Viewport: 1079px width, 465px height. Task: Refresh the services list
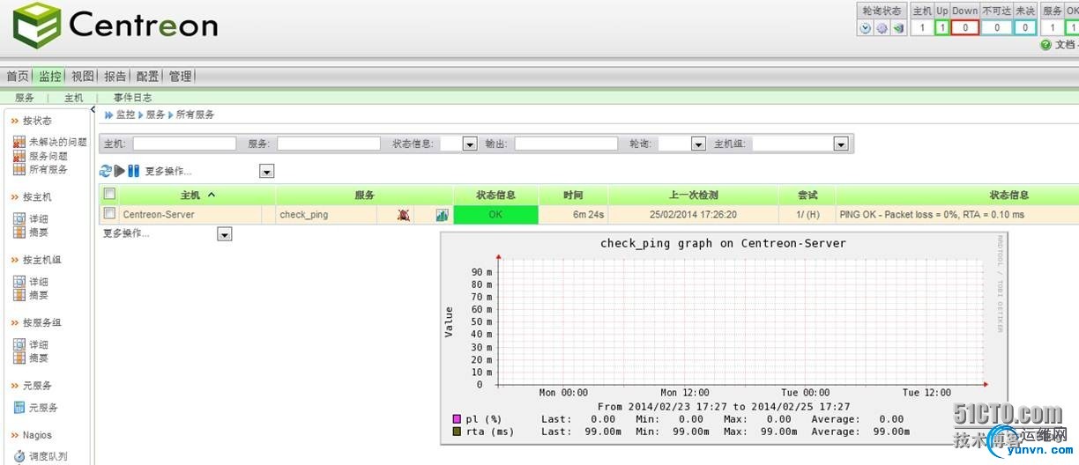pos(106,171)
